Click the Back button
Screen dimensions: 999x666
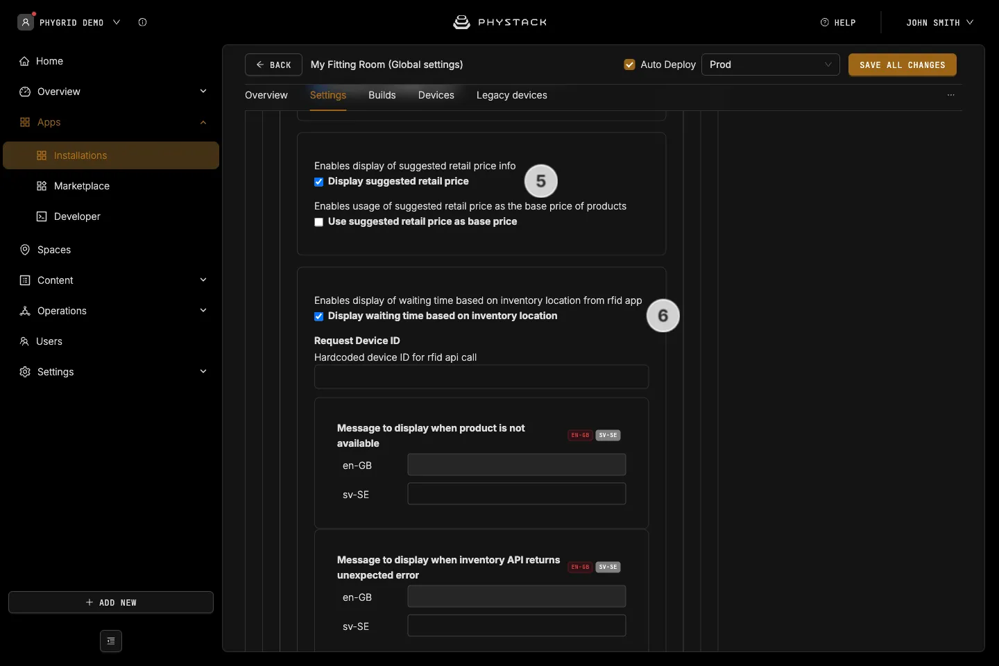point(273,65)
